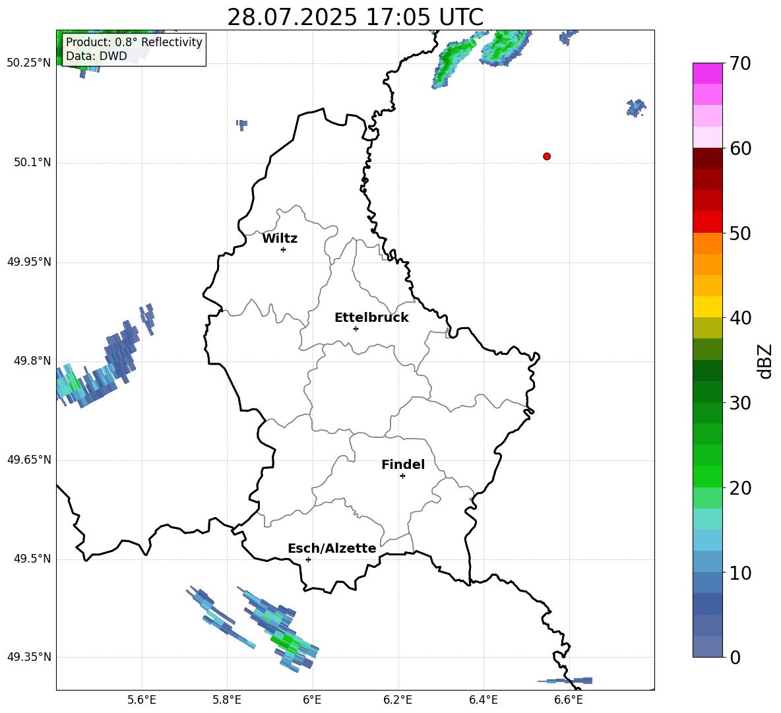Click the 20 tick on colorbar
Screen dimensions: 781x713
pos(740,487)
